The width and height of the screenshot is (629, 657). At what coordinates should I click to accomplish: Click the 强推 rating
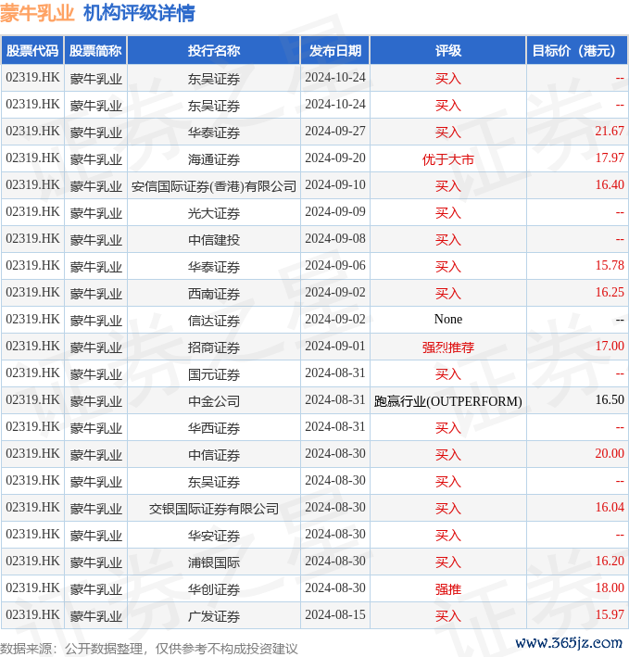448,589
